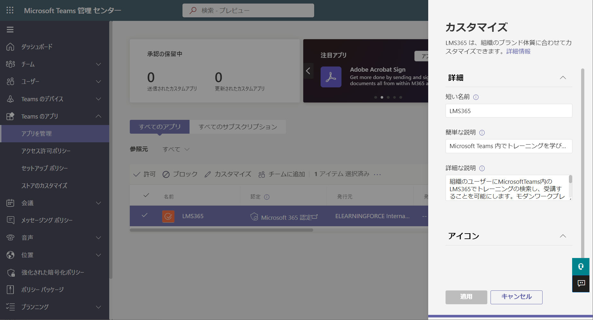The height and width of the screenshot is (320, 593).
Task: Click the search preview box
Action: tap(248, 10)
